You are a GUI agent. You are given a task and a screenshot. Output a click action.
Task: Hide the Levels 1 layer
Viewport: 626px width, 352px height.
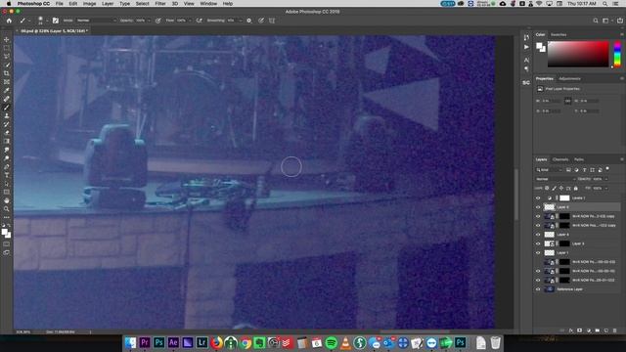click(538, 198)
